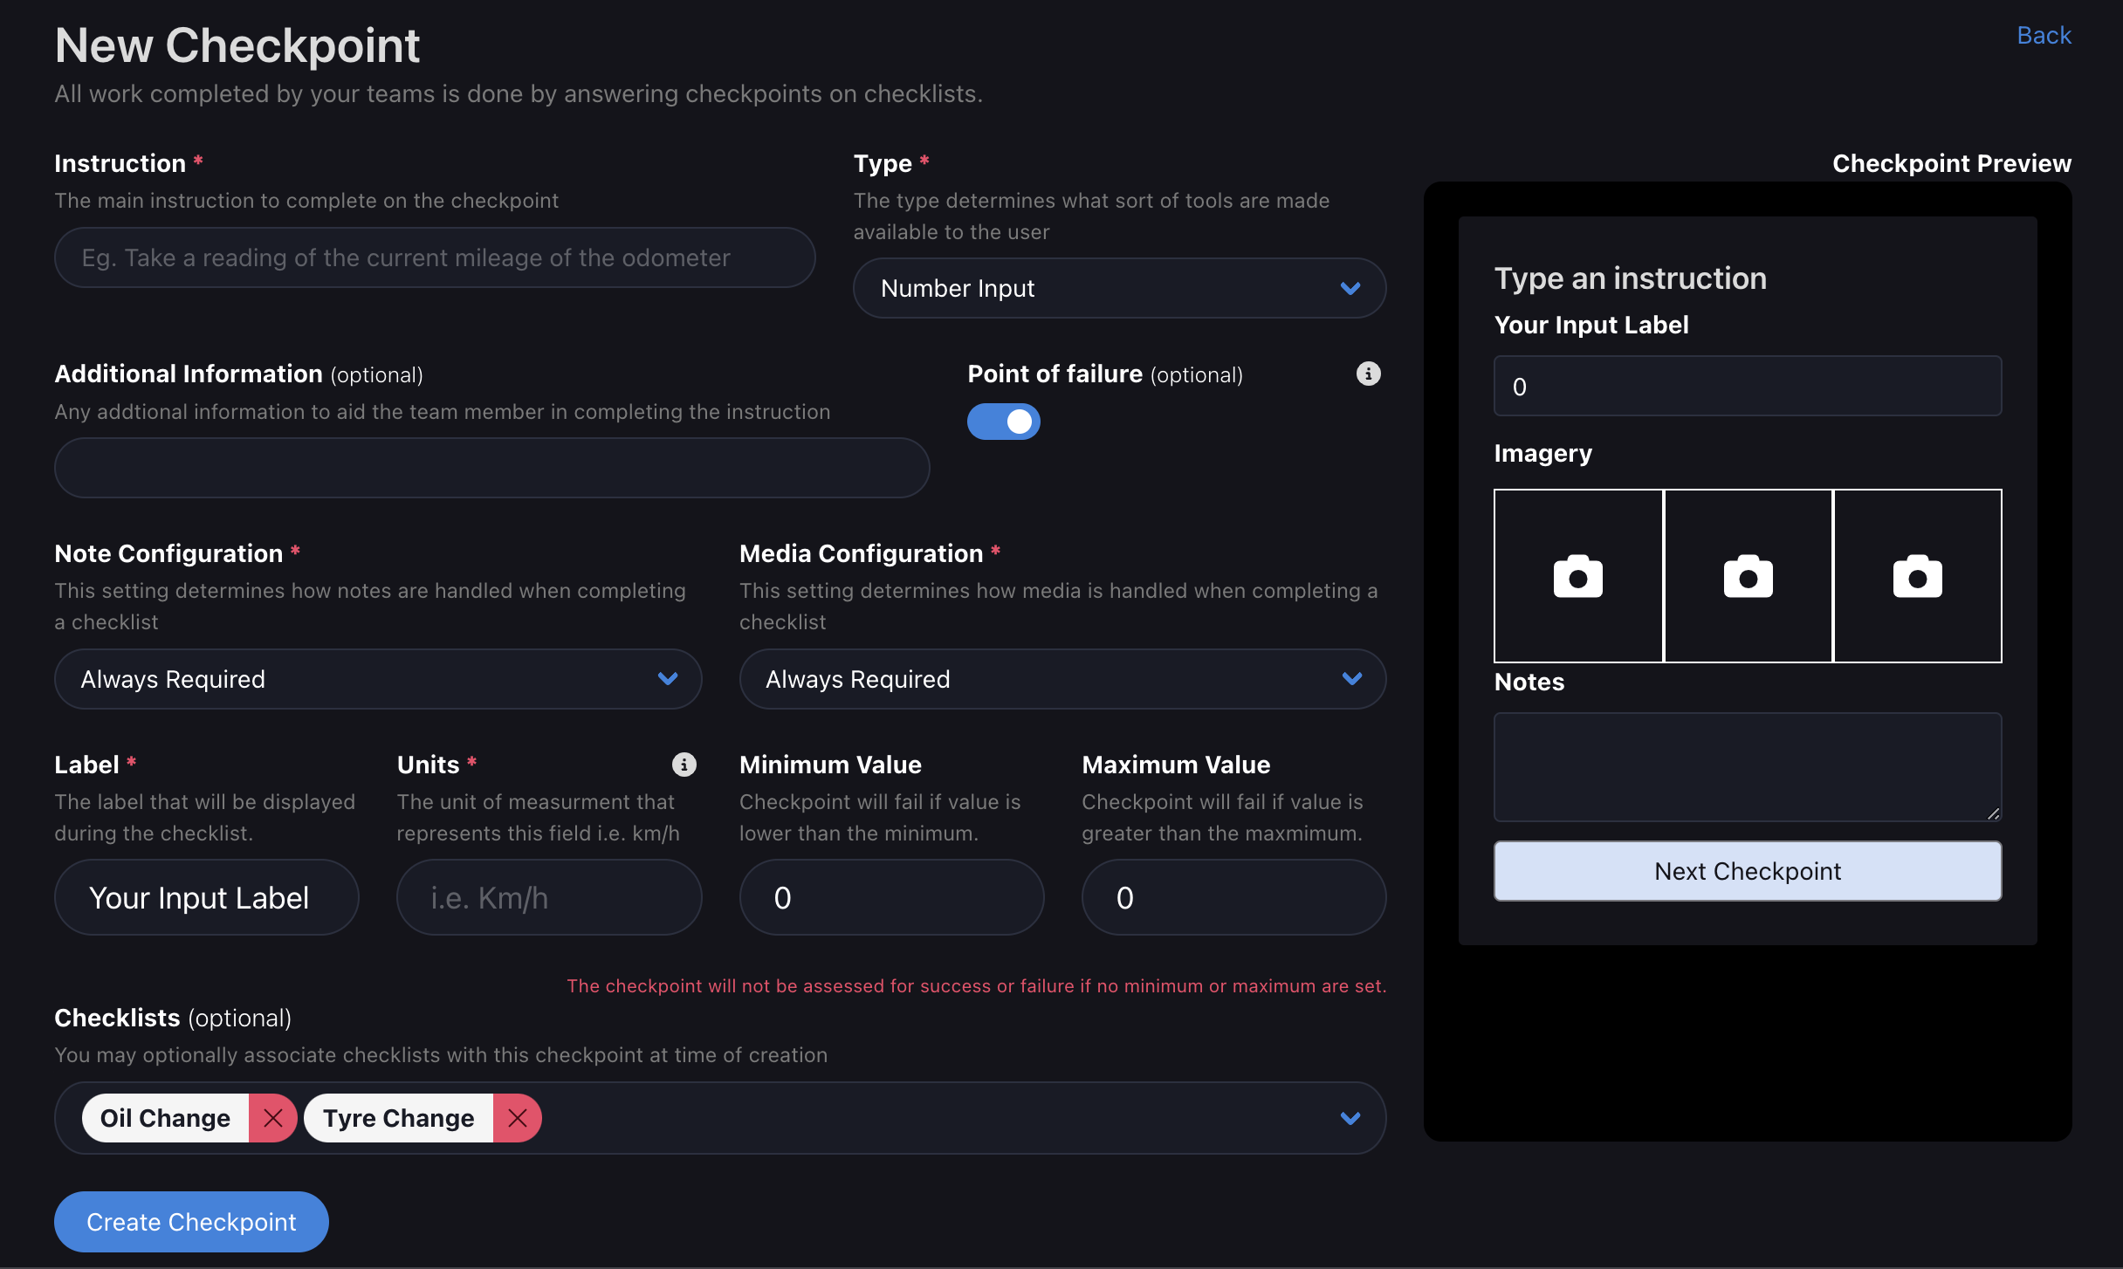This screenshot has height=1269, width=2123.
Task: Expand the Media Configuration dropdown
Action: tap(1061, 679)
